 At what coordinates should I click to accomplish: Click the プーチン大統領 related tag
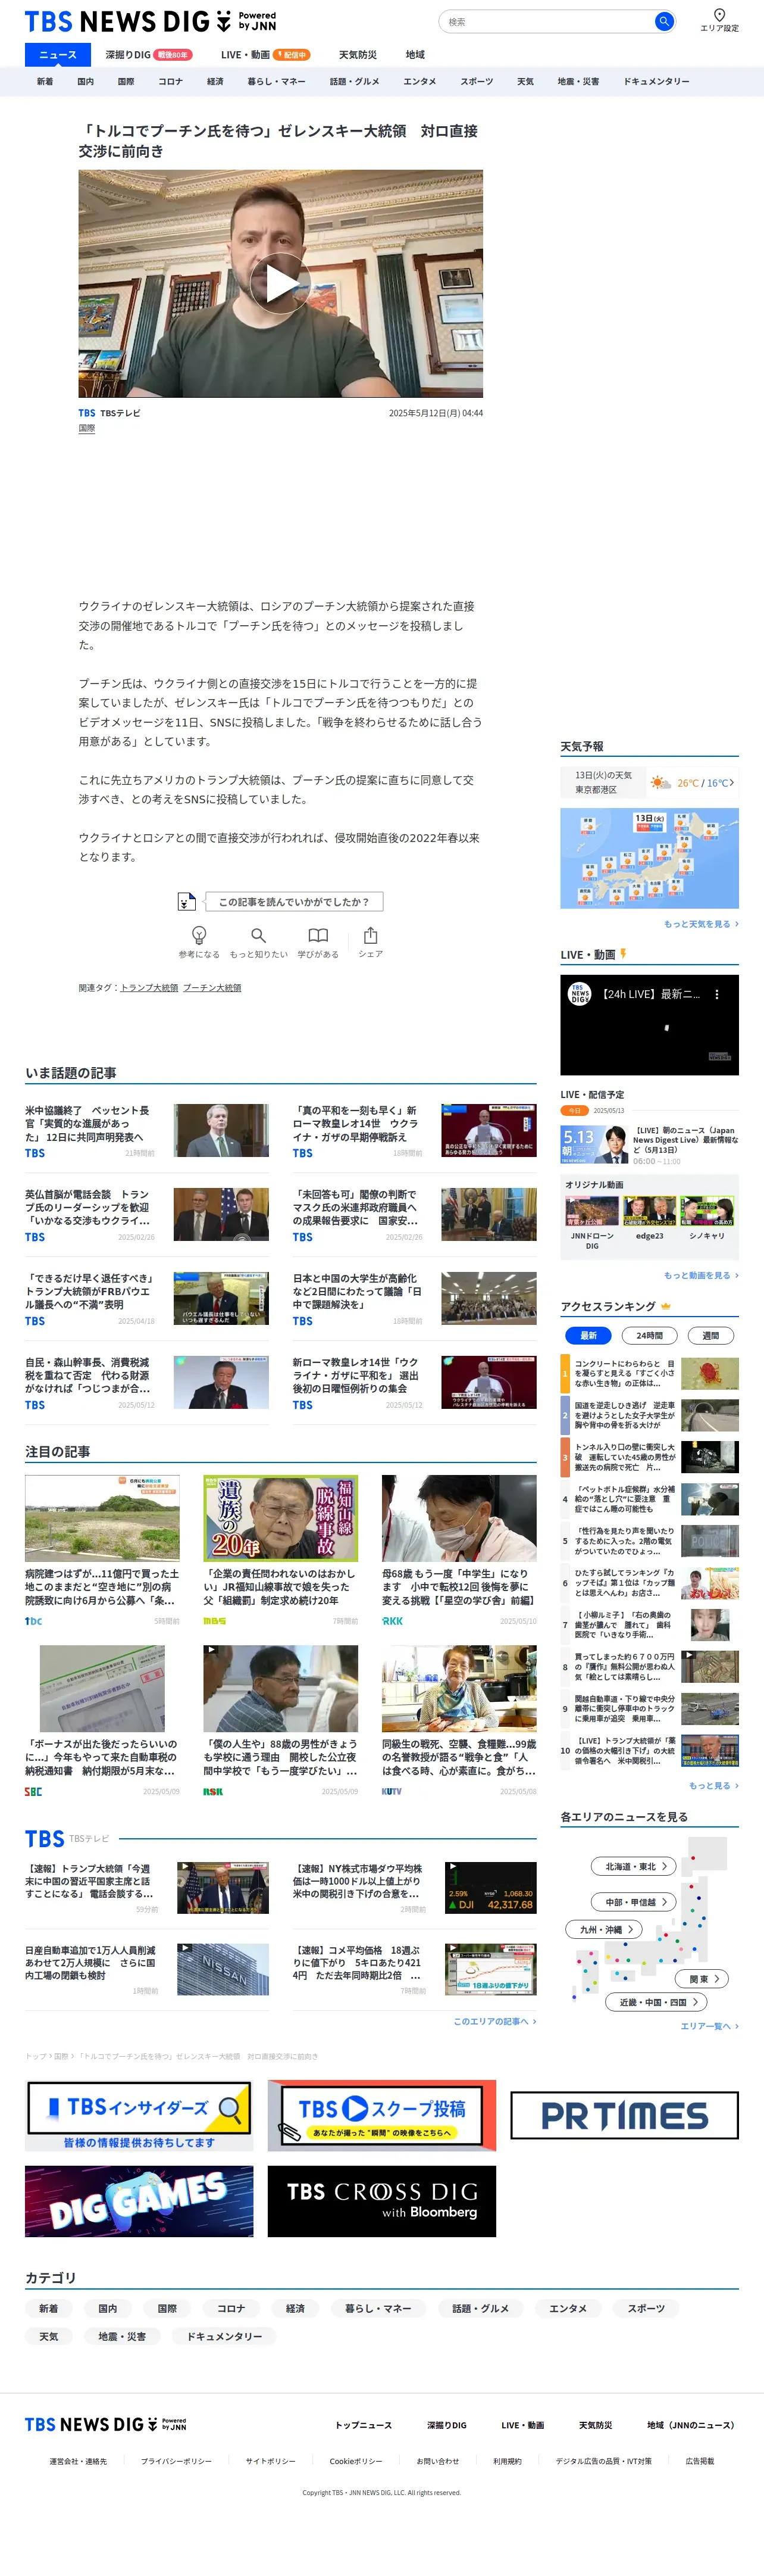click(x=212, y=988)
